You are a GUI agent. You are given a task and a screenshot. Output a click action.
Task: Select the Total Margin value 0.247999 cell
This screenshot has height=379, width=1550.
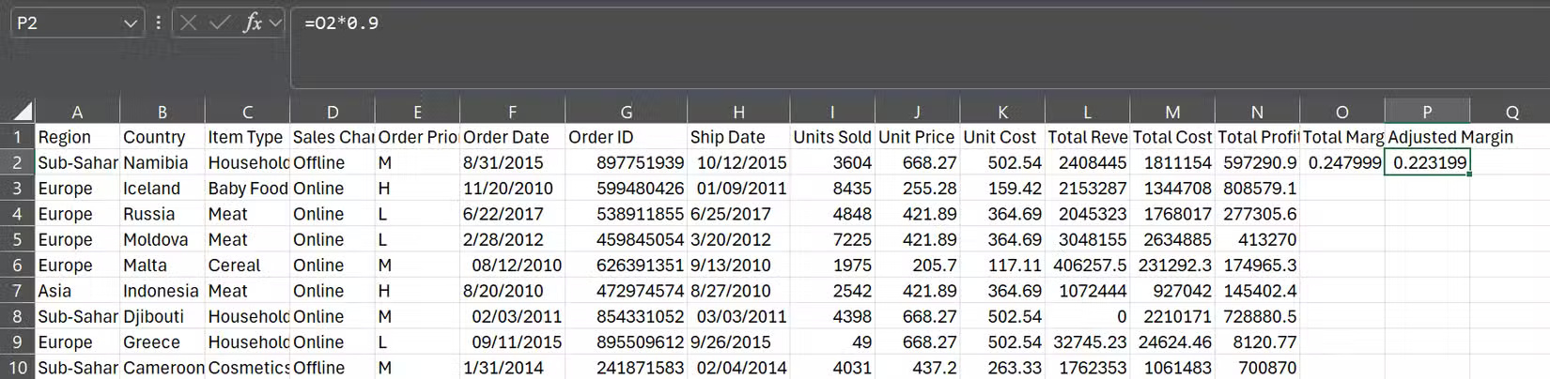(1342, 162)
